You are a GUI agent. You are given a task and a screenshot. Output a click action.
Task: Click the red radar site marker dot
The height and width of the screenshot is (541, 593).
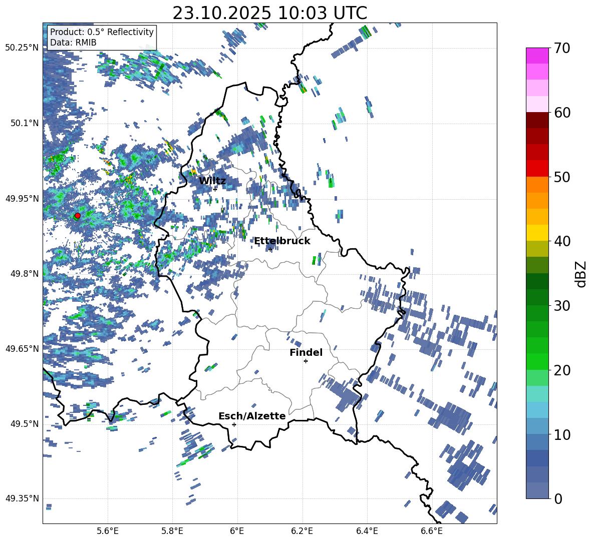[x=77, y=216]
